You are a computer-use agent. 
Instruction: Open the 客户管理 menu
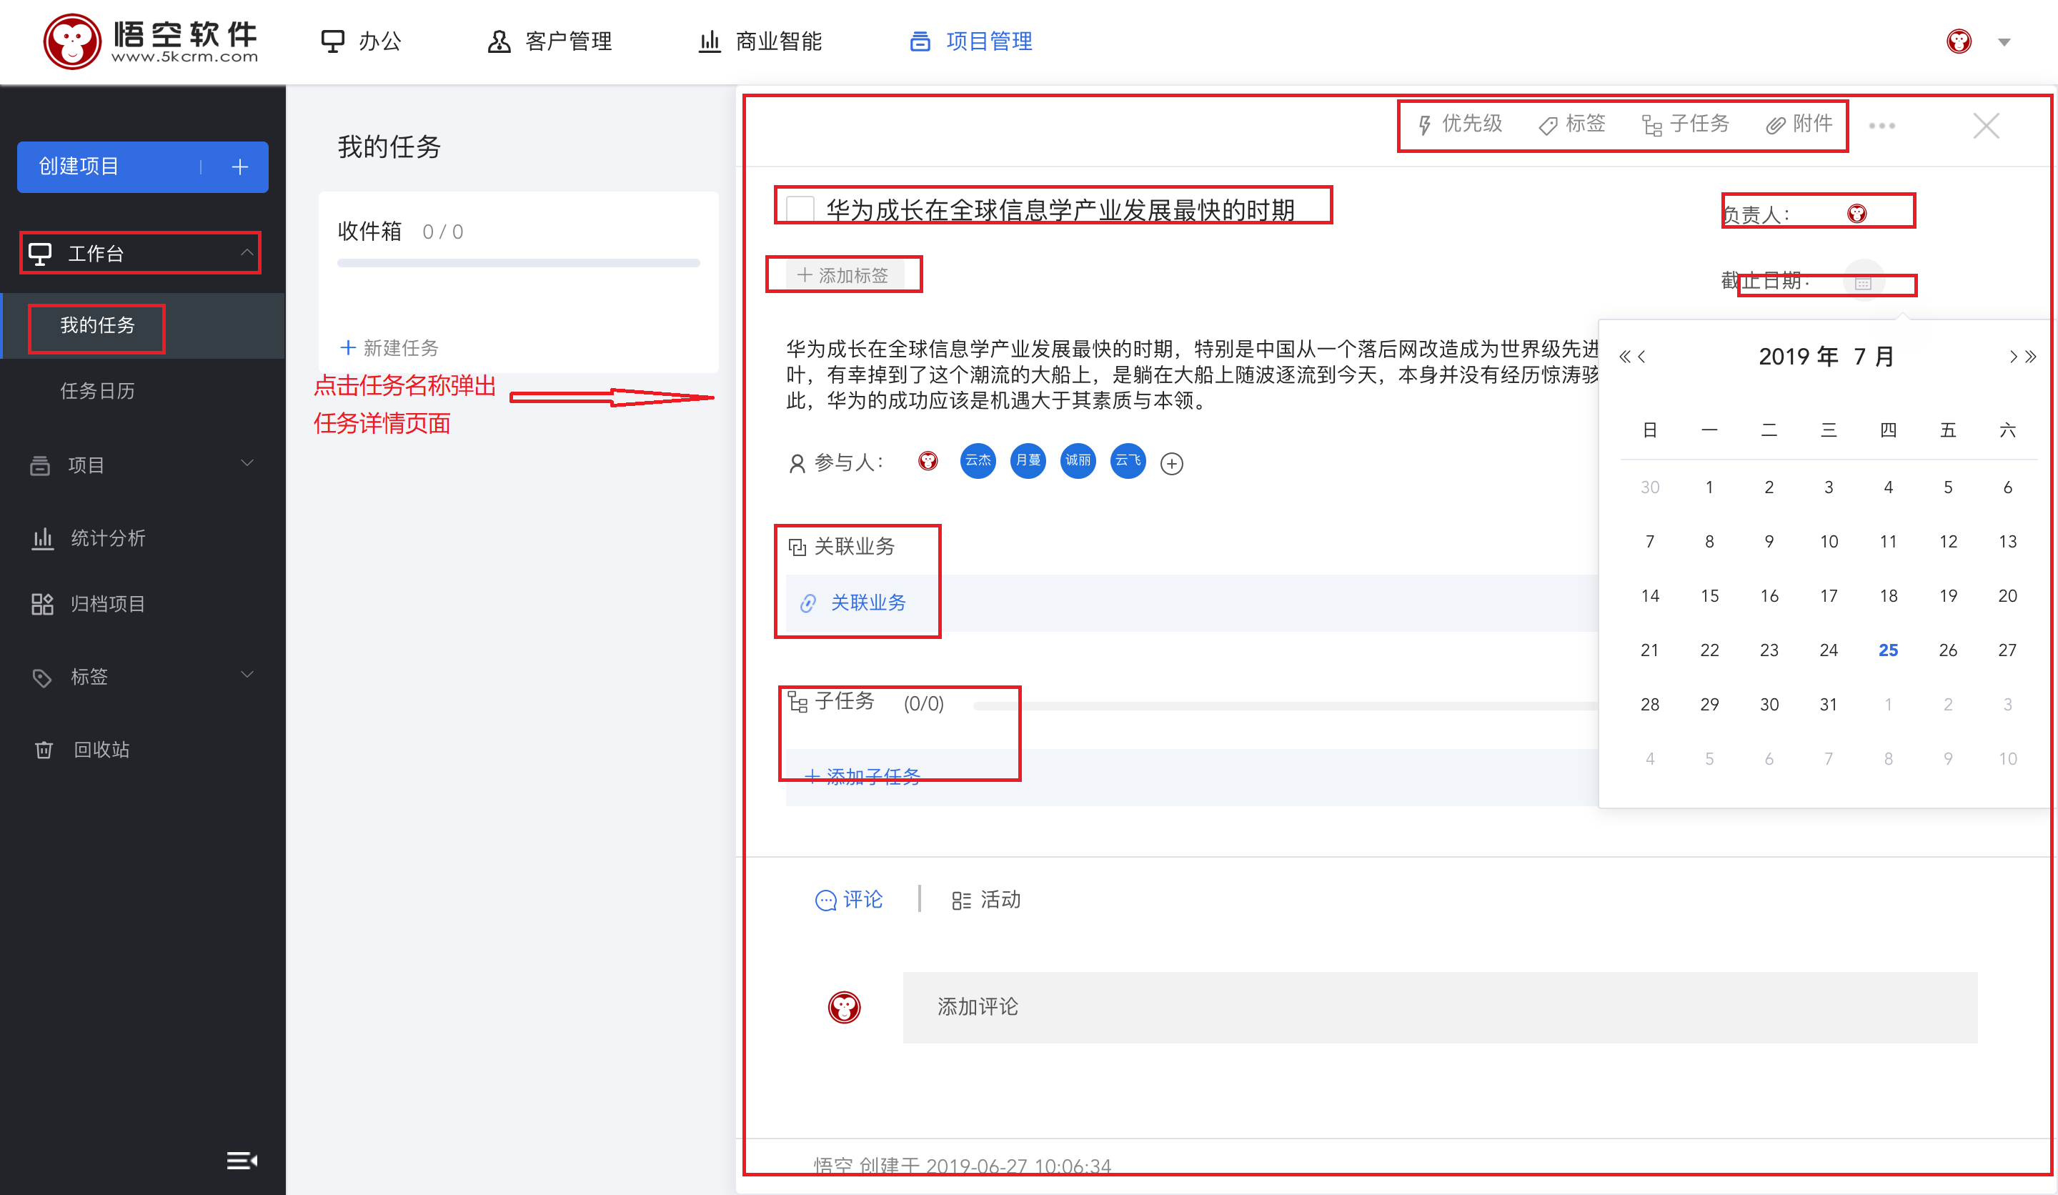550,41
